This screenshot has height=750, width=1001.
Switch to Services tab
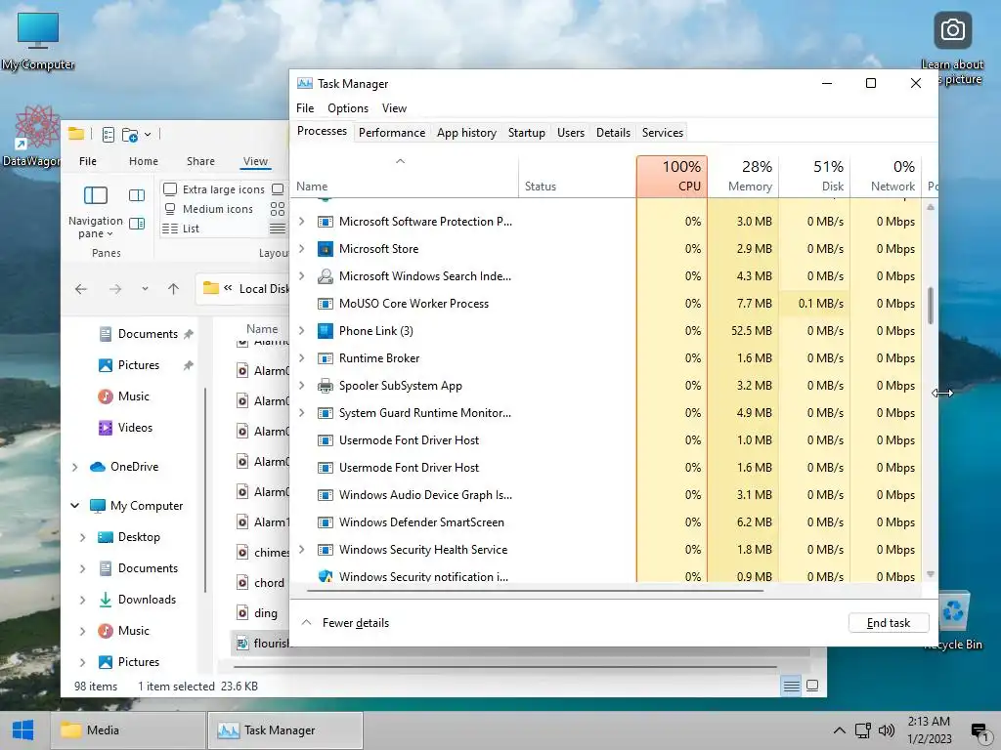663,133
